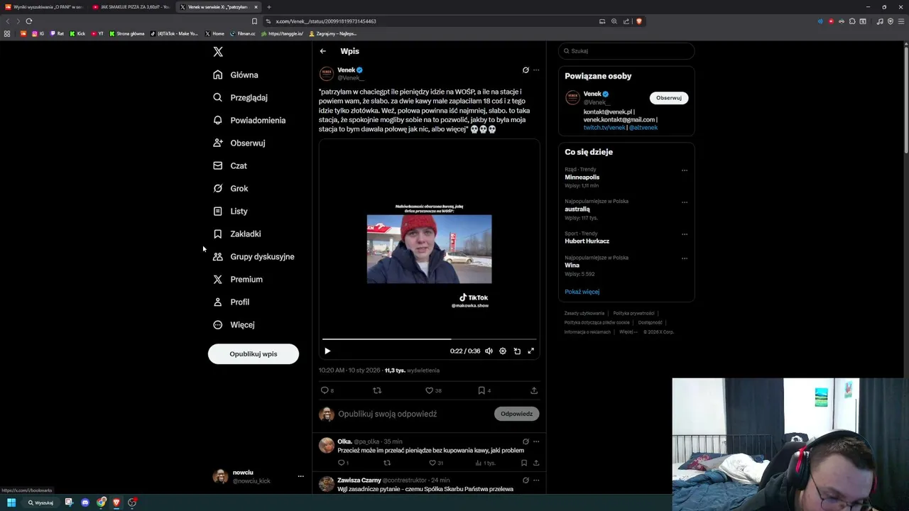Screen dimensions: 909x511
Task: Open @altvenek link in bio
Action: point(643,128)
